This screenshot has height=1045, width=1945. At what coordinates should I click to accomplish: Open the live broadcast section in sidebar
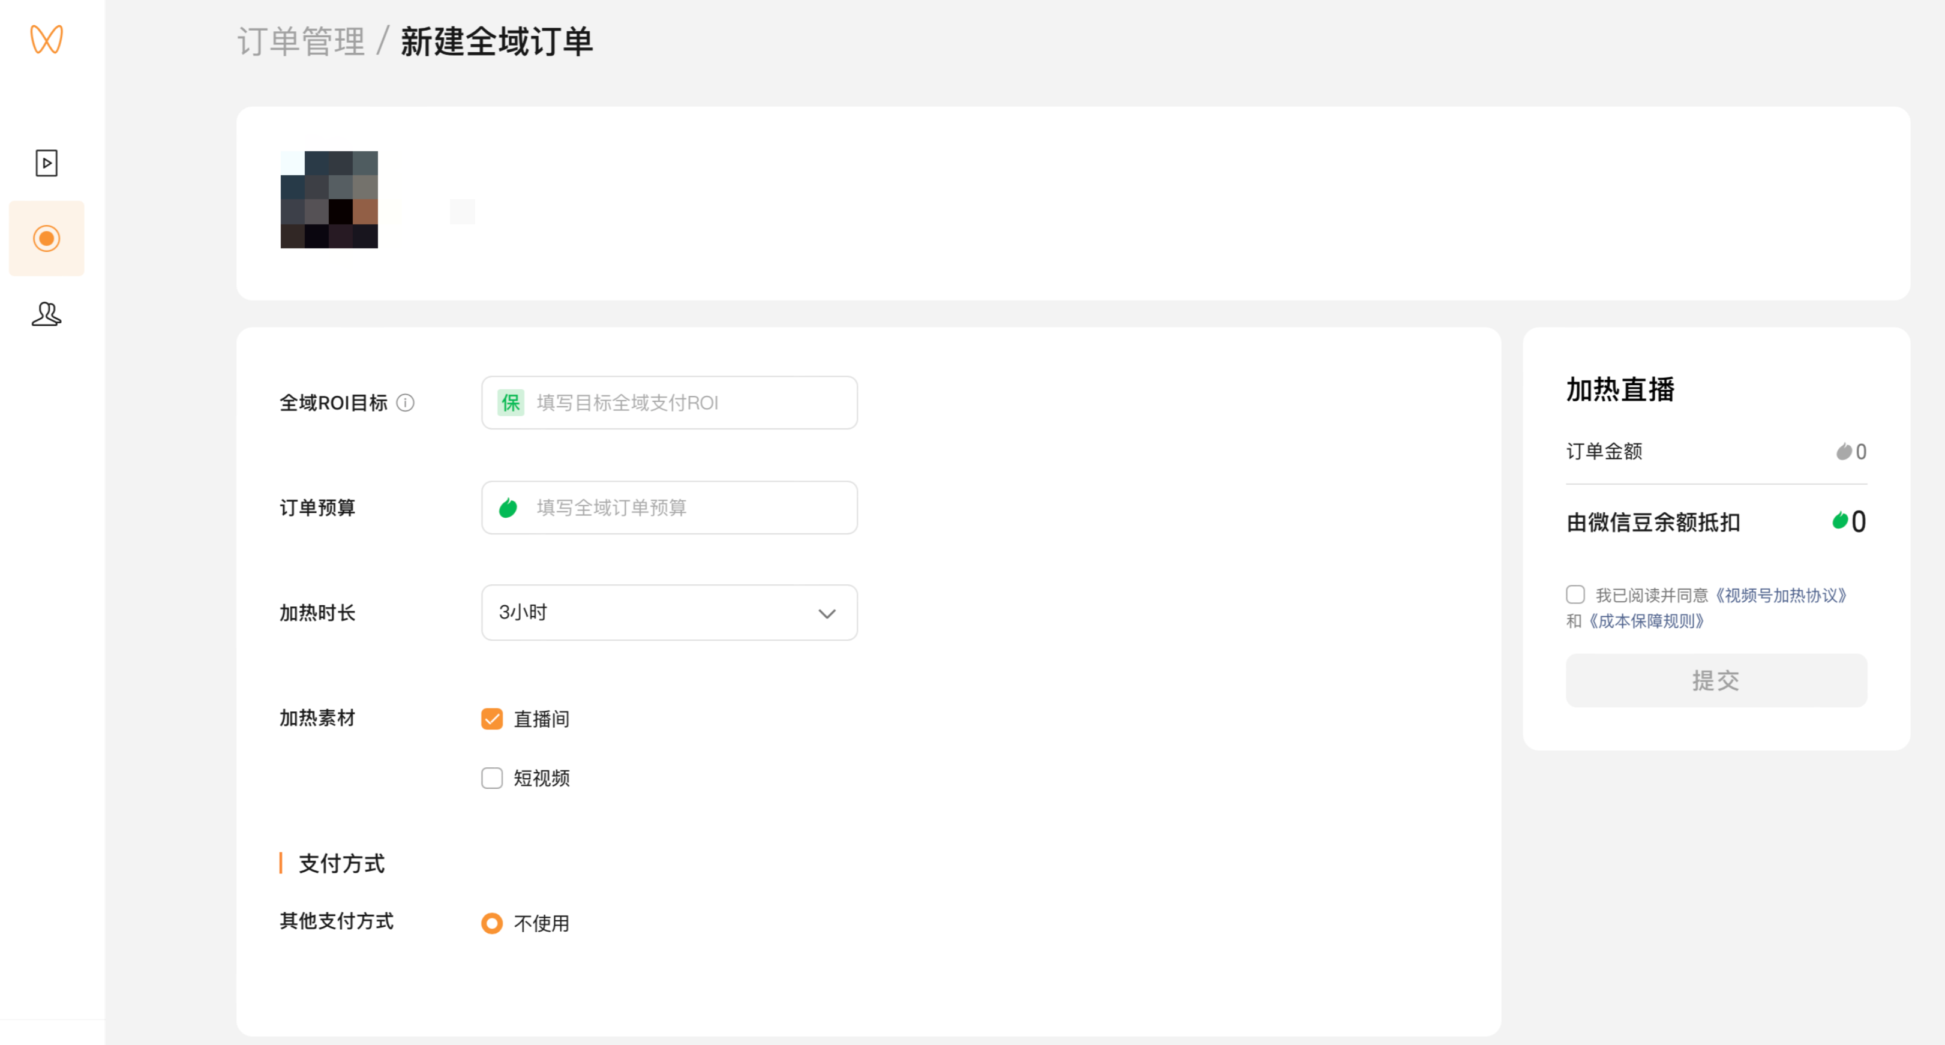click(x=46, y=239)
